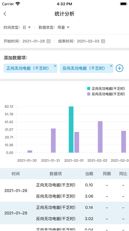Screen dimensions: 129x231
Task: Tap the purple bar for 2021-01-30
Action: pyautogui.click(x=30, y=151)
